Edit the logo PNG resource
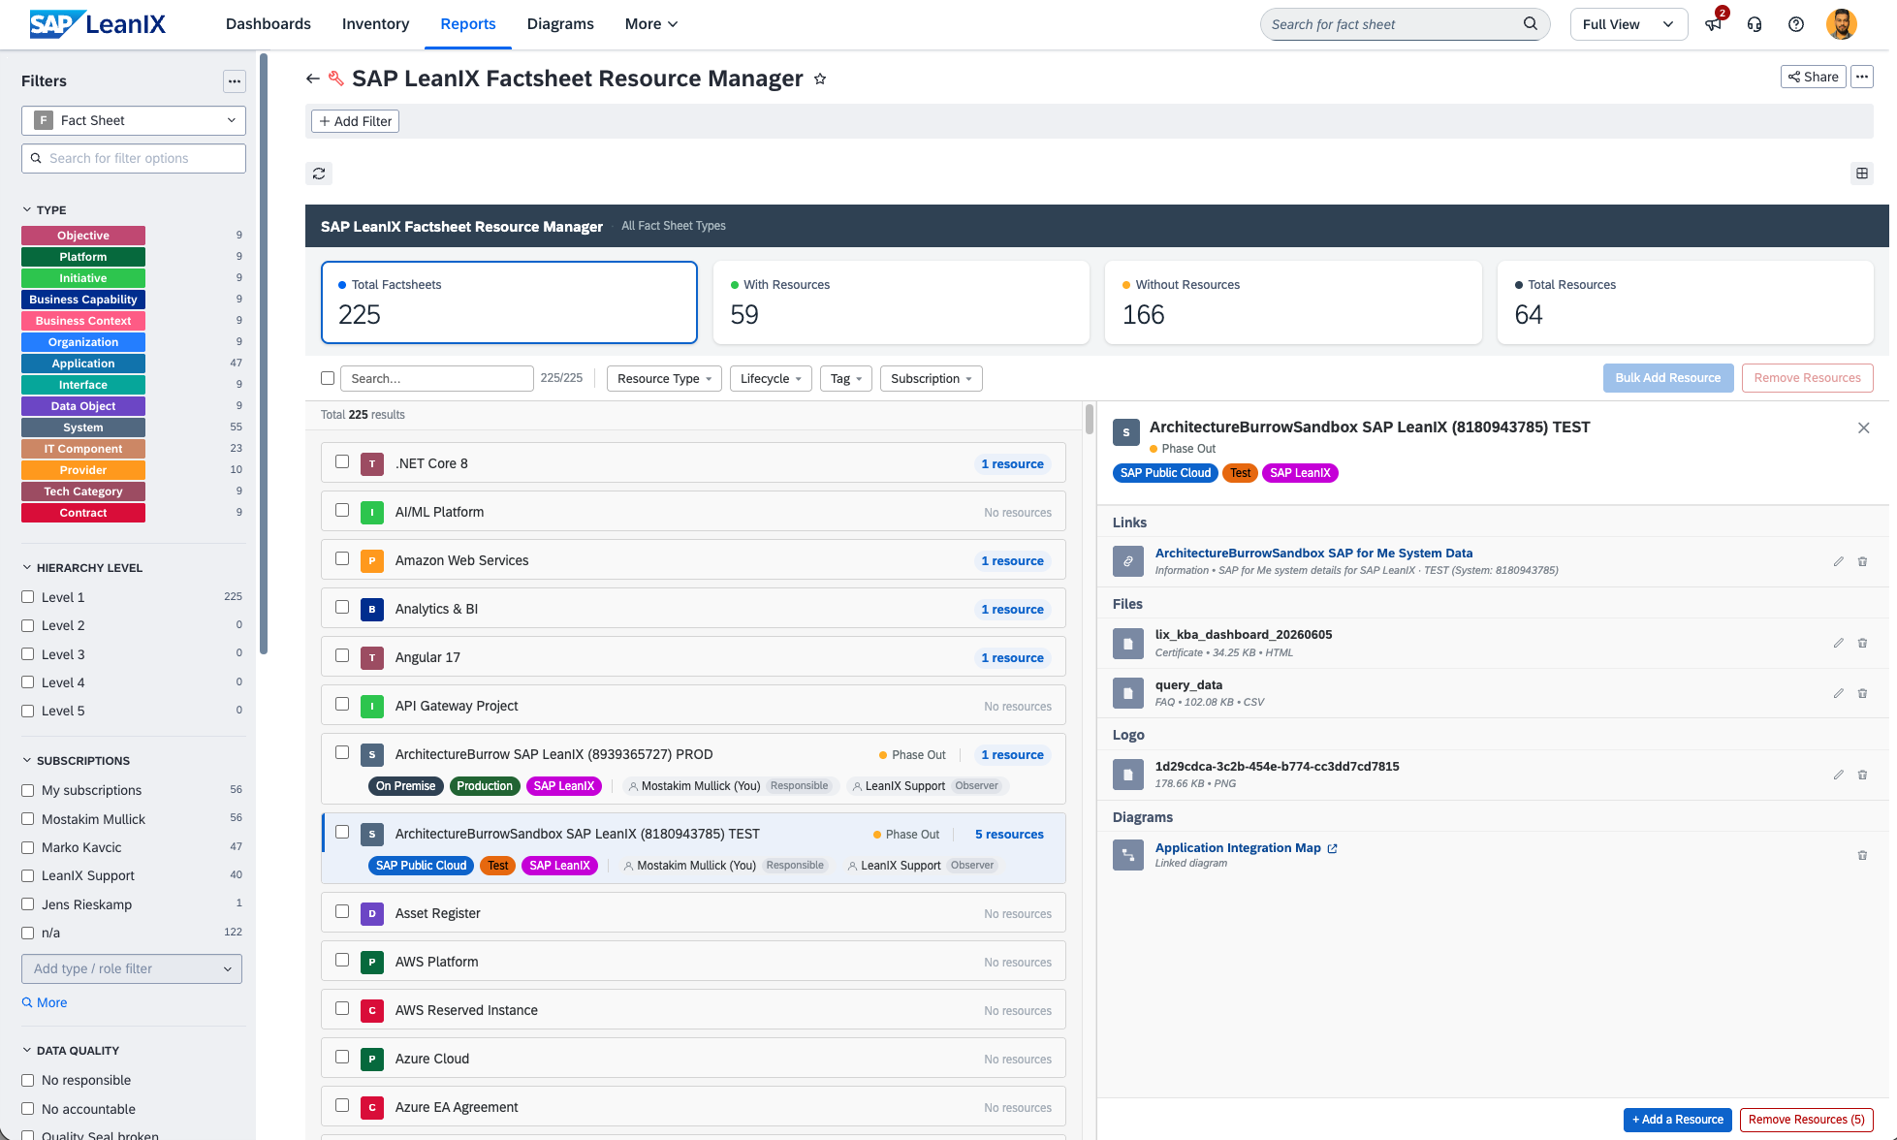This screenshot has height=1140, width=1897. (1838, 775)
